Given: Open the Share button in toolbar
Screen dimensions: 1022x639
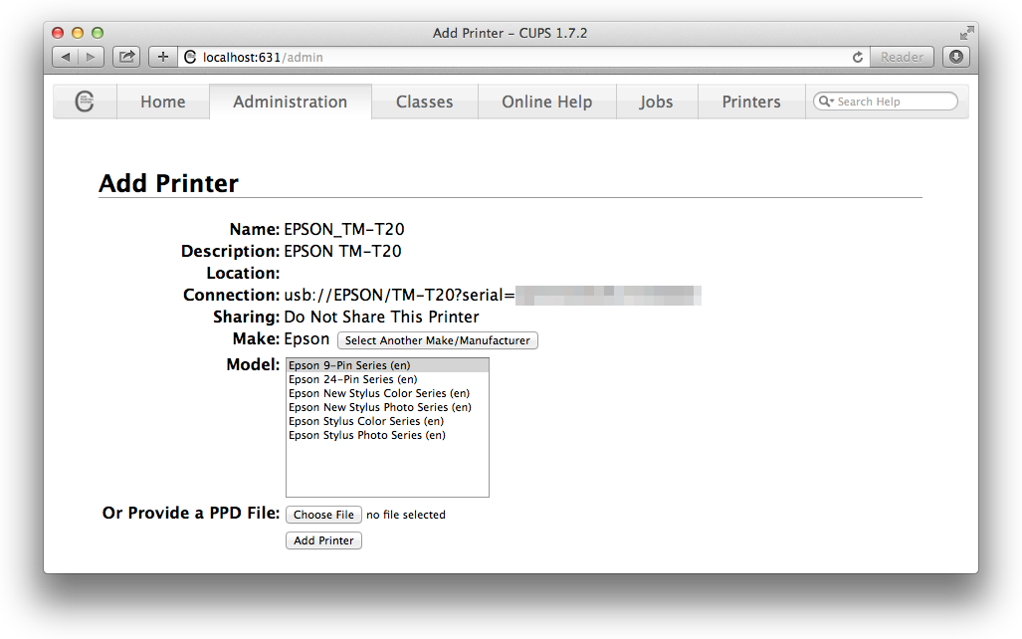Looking at the screenshot, I should point(126,58).
